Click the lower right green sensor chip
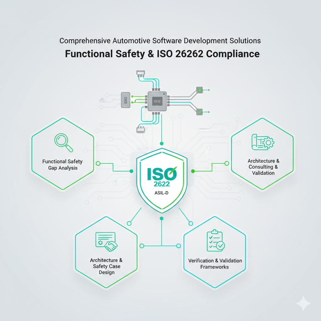This screenshot has height=321, width=321. [199, 112]
